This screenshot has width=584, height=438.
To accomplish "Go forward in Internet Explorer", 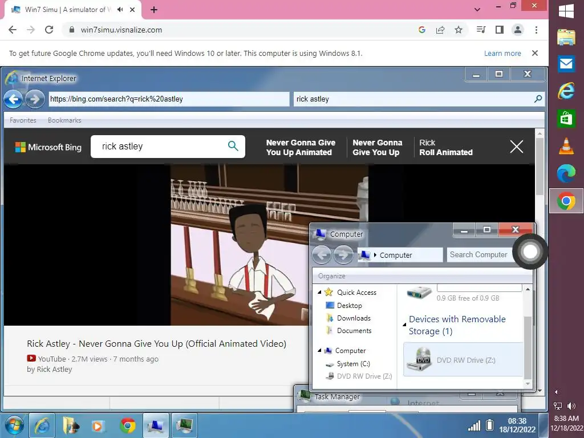I will pos(35,99).
